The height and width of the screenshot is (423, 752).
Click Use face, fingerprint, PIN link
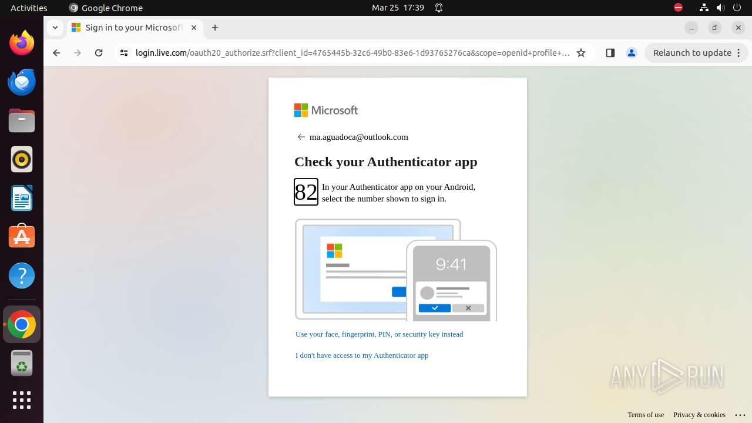click(379, 334)
